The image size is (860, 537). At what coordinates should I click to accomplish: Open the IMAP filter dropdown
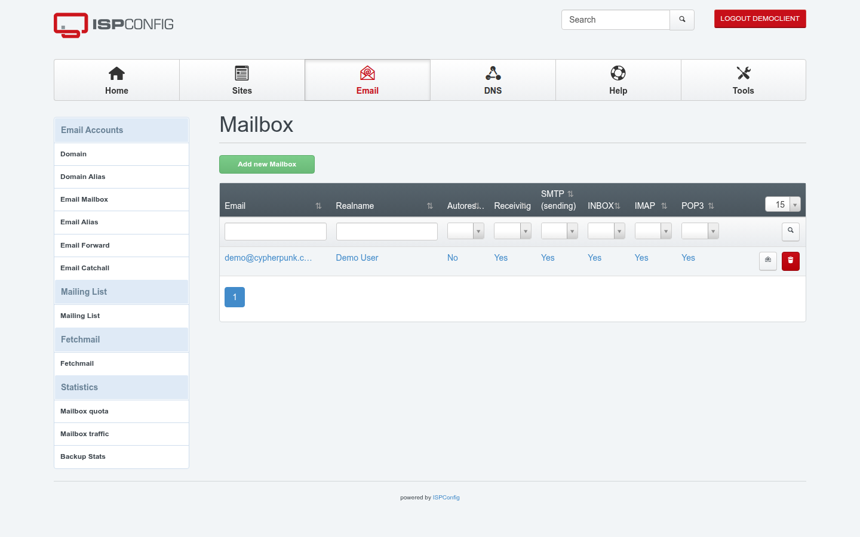[x=653, y=231]
